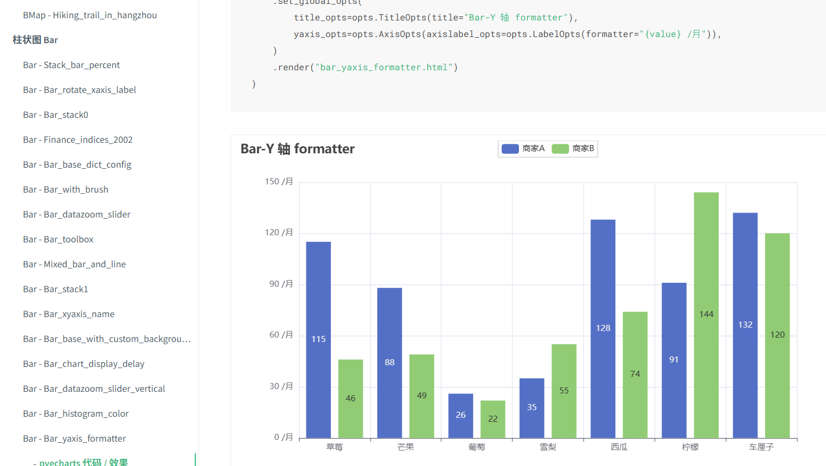The height and width of the screenshot is (466, 826).
Task: Click the chart title Bar-Y 轴 formatter
Action: click(298, 149)
